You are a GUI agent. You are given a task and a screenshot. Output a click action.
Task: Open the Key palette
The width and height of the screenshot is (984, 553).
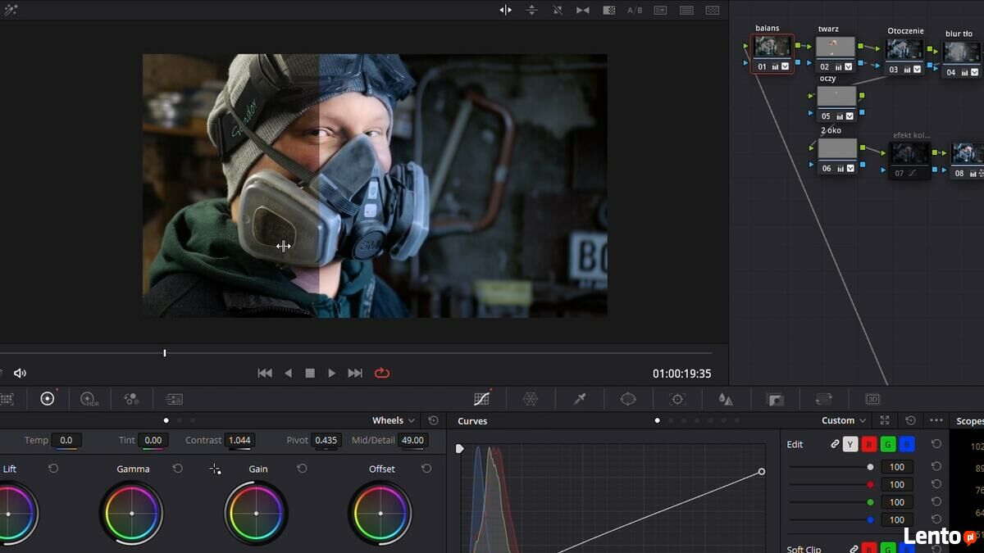pyautogui.click(x=775, y=399)
